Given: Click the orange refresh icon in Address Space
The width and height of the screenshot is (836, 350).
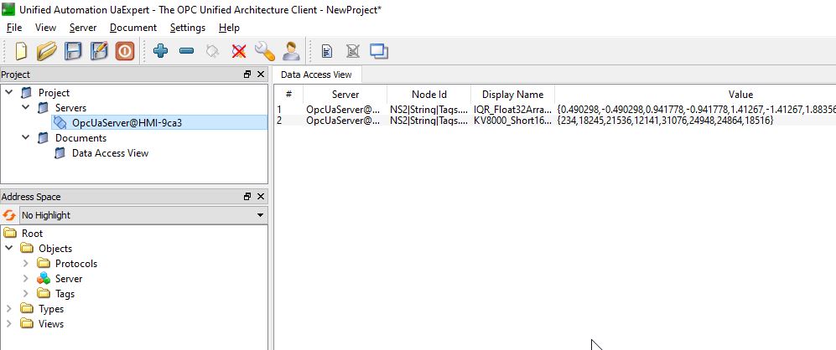Looking at the screenshot, I should click(9, 215).
